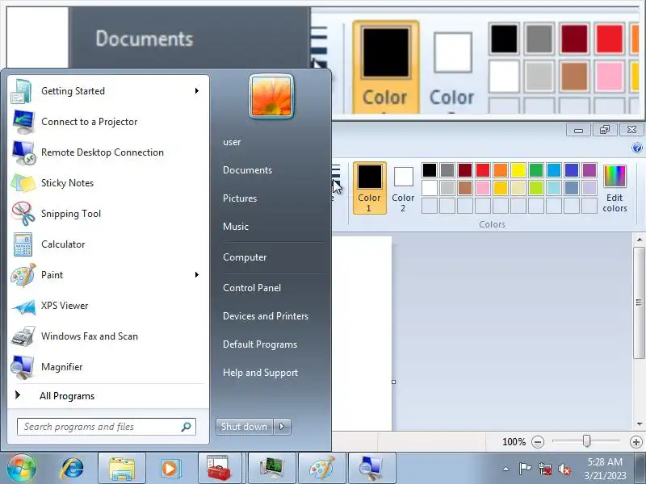Image resolution: width=646 pixels, height=484 pixels.
Task: Click the Shut down button
Action: click(x=245, y=427)
